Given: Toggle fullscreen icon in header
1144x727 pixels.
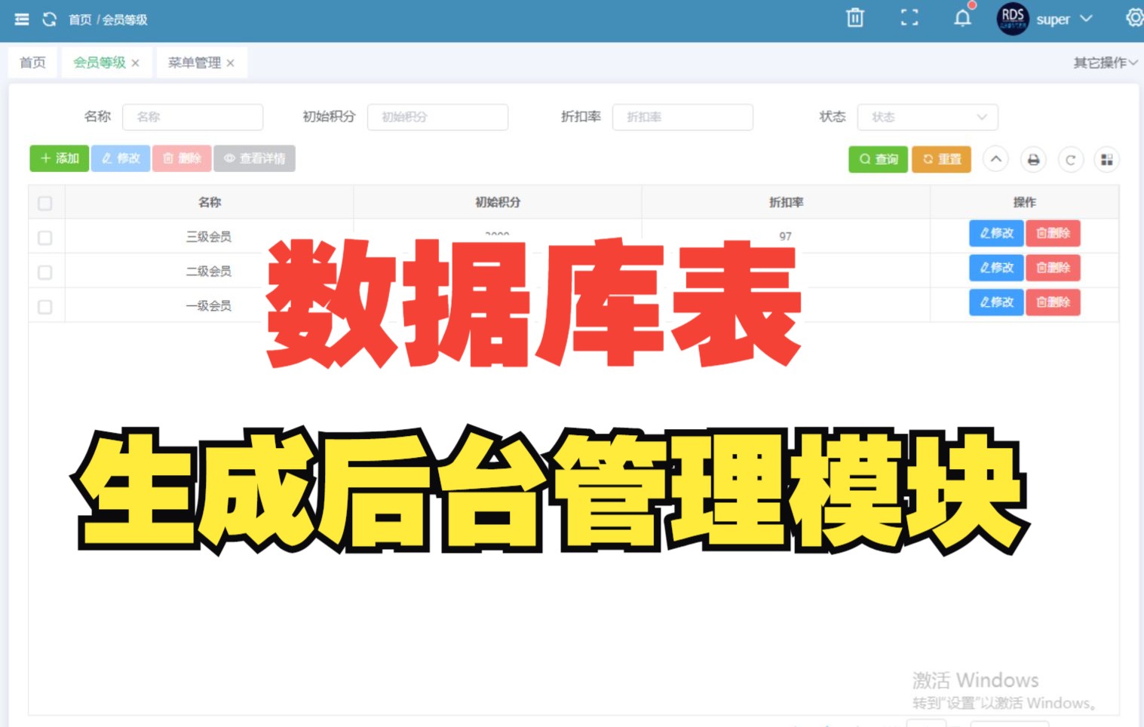Looking at the screenshot, I should coord(909,18).
